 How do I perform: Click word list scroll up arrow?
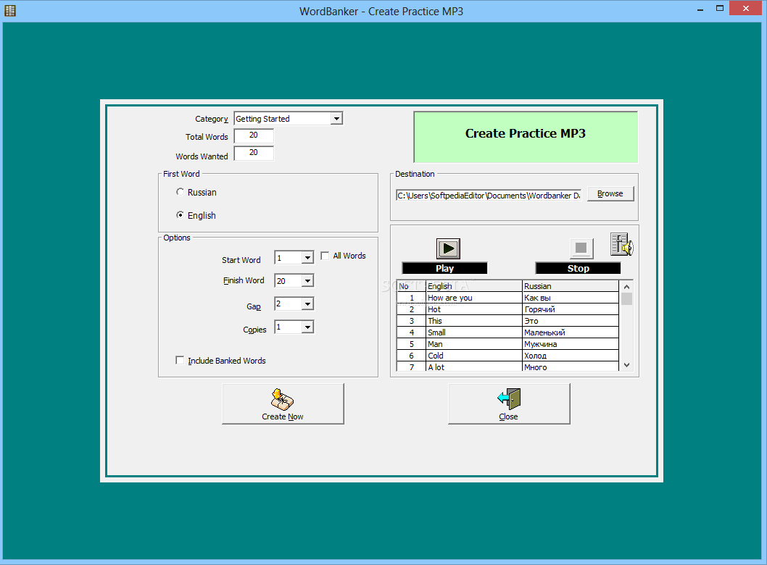626,287
